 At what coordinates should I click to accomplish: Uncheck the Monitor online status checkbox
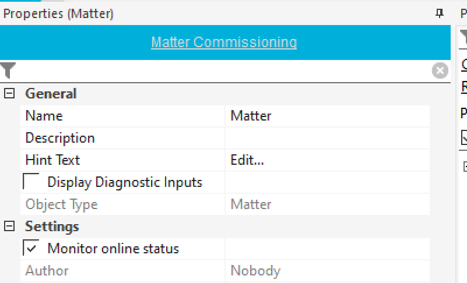coord(31,249)
